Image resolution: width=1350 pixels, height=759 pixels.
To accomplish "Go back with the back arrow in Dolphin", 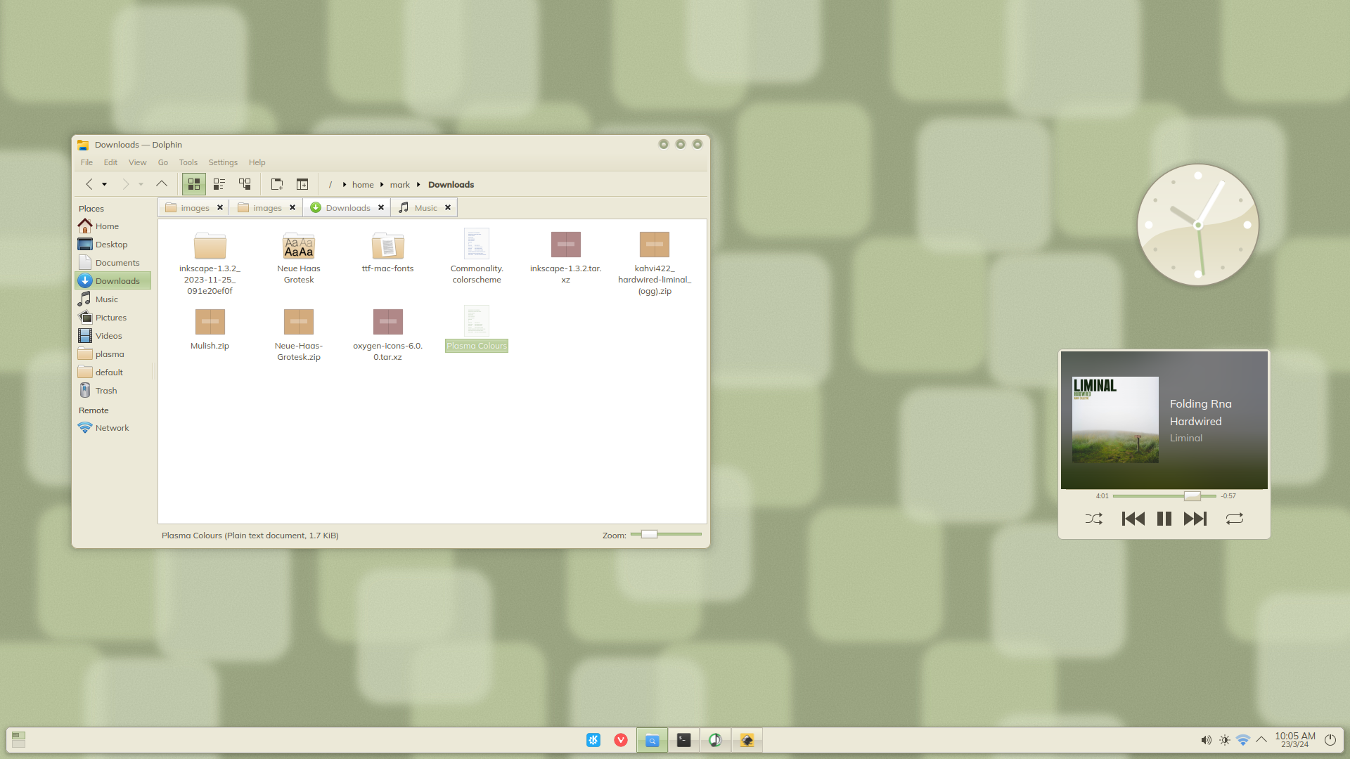I will (x=89, y=184).
